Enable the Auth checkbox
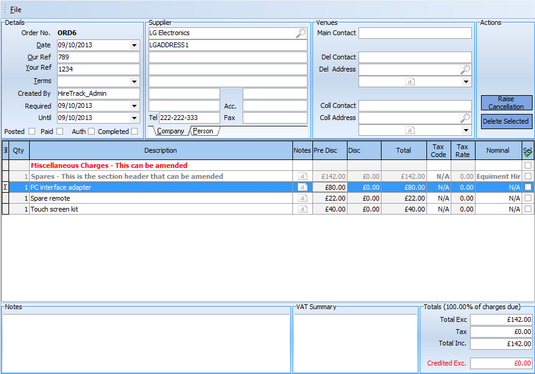This screenshot has height=374, width=535. 91,132
